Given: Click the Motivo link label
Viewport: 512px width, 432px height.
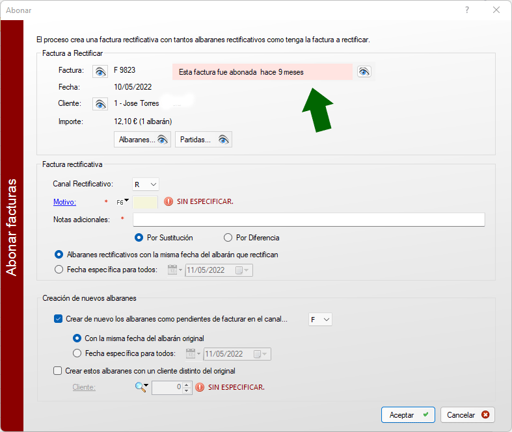Looking at the screenshot, I should pyautogui.click(x=64, y=202).
